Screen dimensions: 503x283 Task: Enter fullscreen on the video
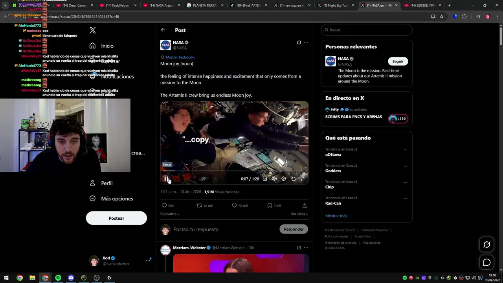tap(303, 179)
